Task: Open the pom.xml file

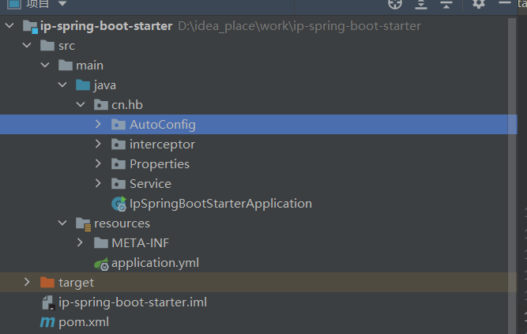Action: click(x=84, y=322)
